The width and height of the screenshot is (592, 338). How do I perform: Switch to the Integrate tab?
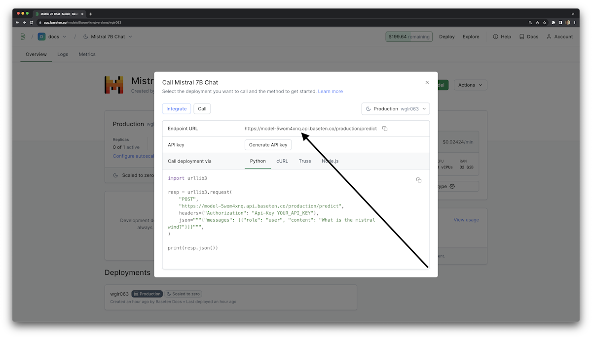(177, 109)
